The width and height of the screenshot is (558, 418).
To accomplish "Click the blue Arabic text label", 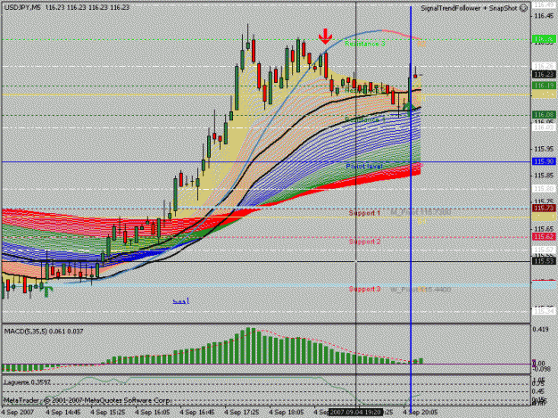I will (x=181, y=301).
